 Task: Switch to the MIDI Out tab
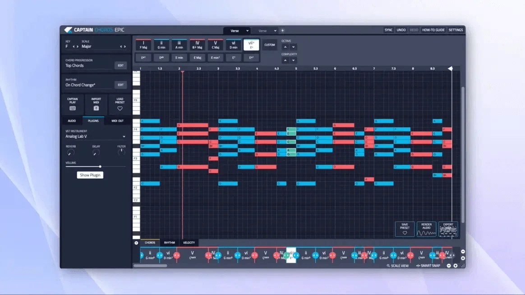(x=117, y=121)
